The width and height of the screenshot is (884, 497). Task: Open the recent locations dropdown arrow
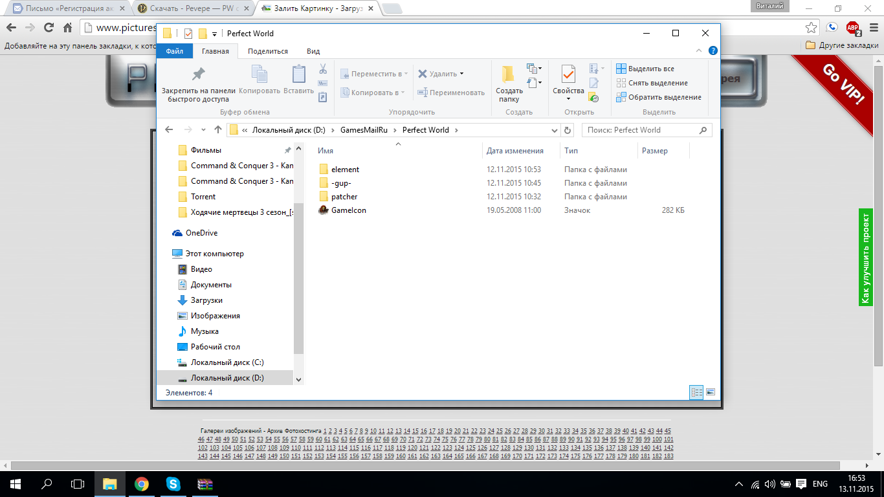[203, 130]
